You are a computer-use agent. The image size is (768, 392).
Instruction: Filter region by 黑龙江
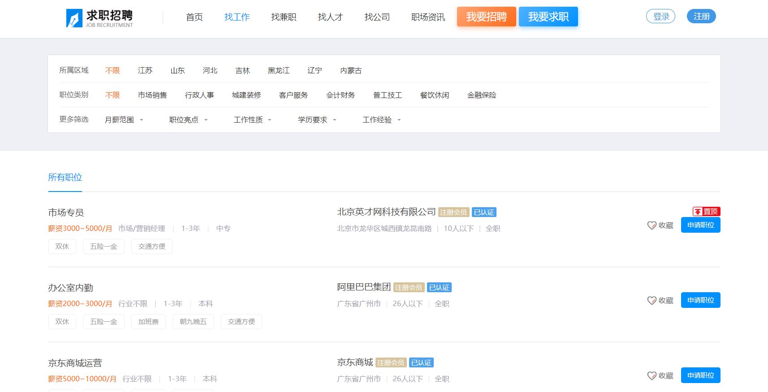(x=279, y=71)
